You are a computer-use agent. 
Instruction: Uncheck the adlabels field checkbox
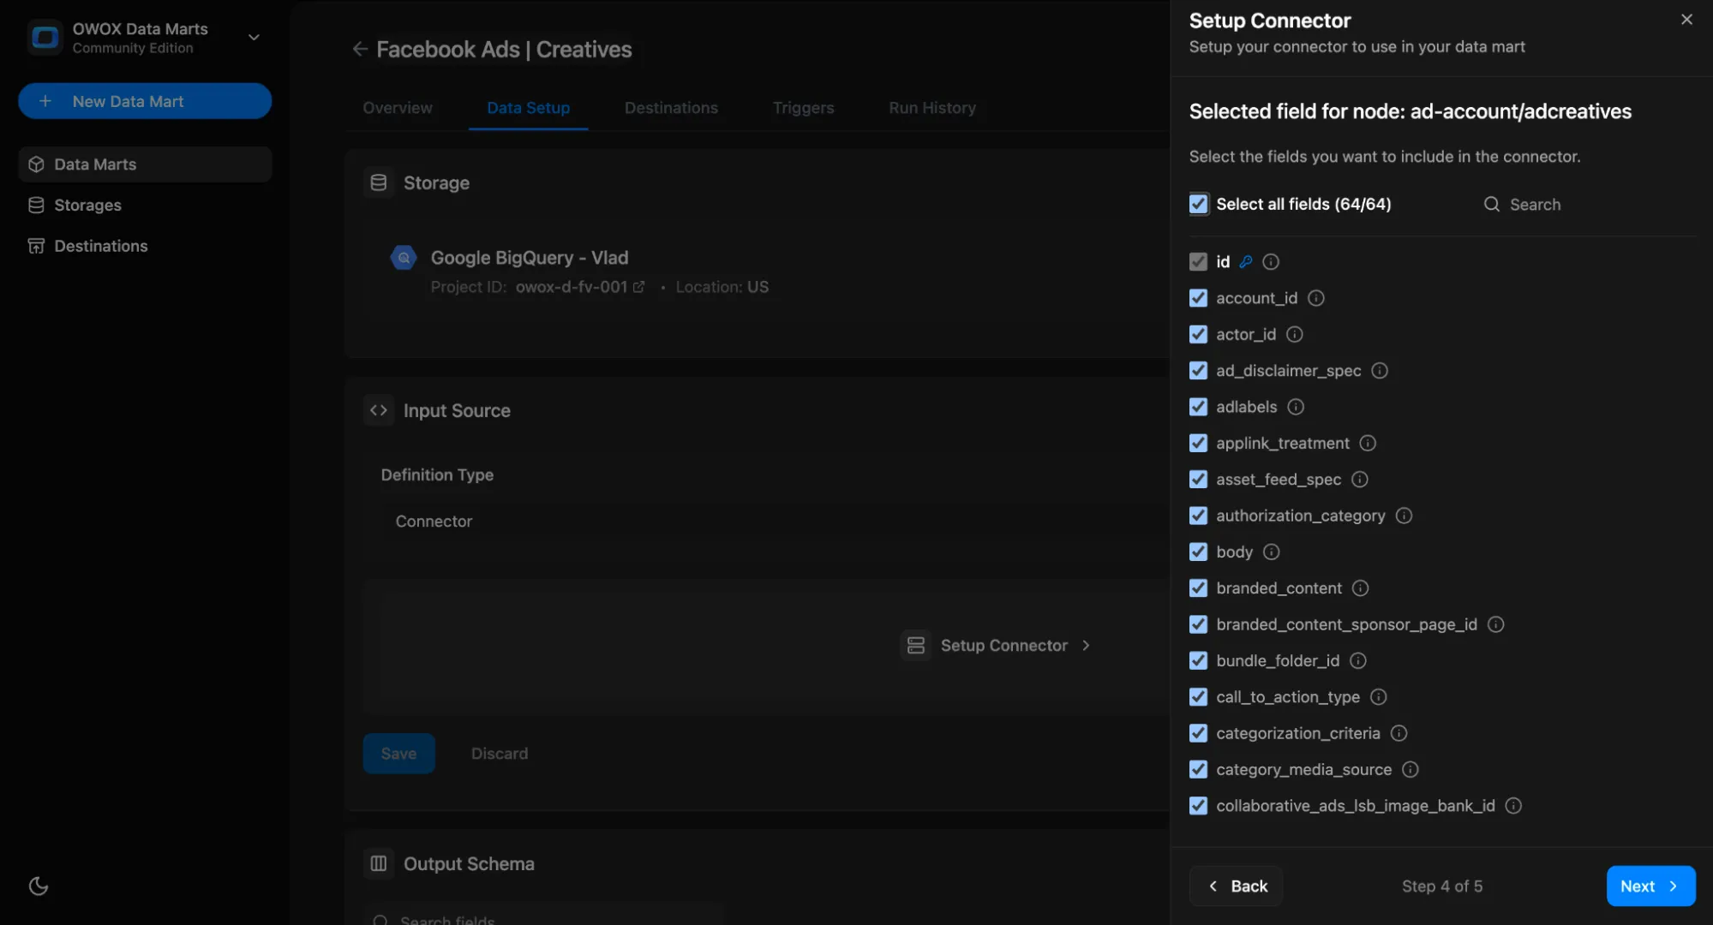click(x=1198, y=407)
